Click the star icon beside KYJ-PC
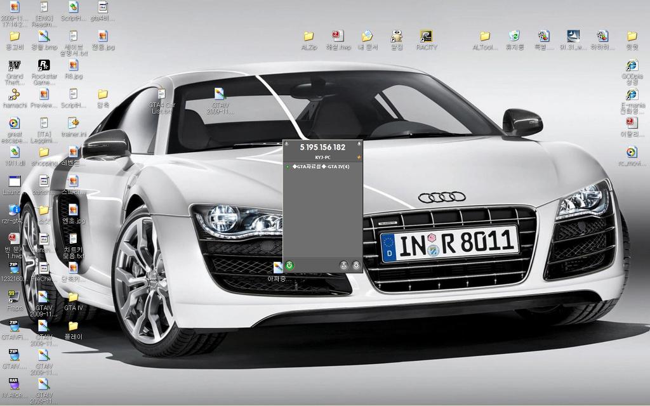 point(359,157)
